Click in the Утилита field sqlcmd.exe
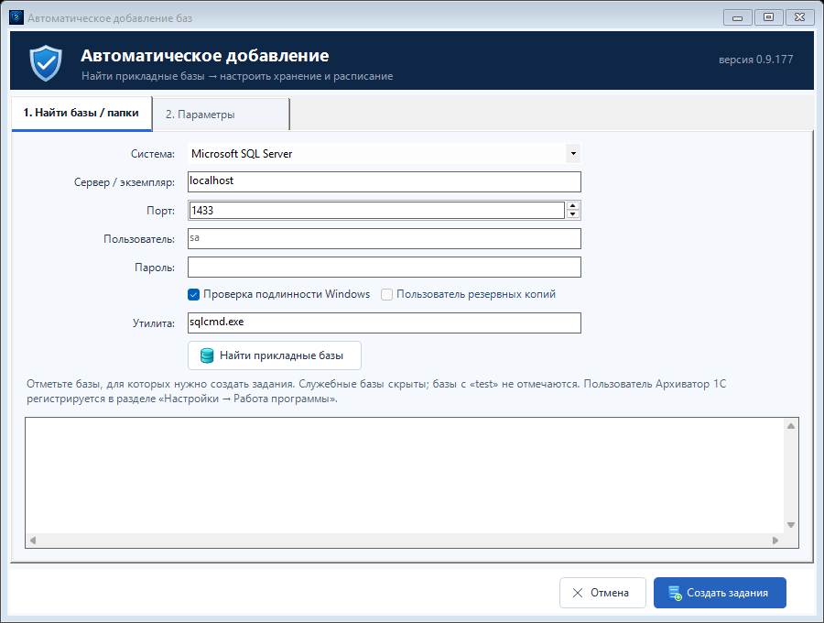The height and width of the screenshot is (623, 824). 385,322
